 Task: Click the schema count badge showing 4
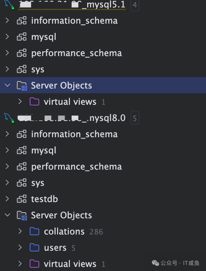pyautogui.click(x=135, y=5)
